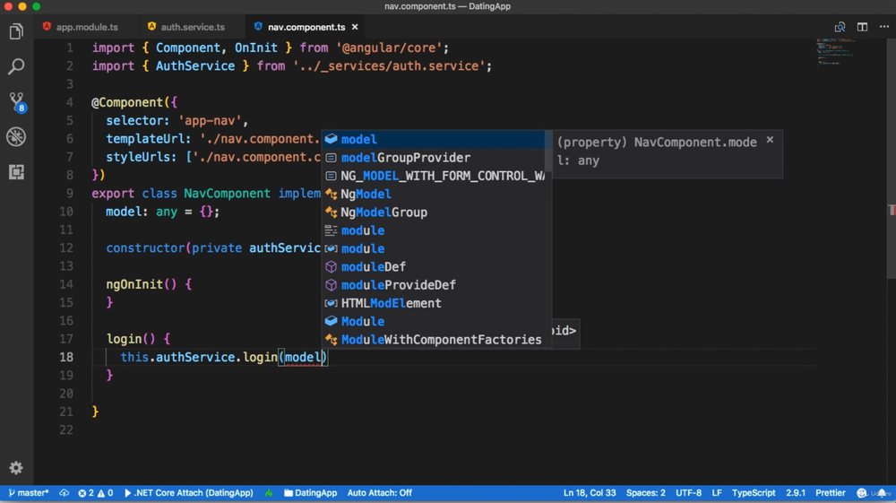The height and width of the screenshot is (503, 896).
Task: Change file encoding via UTF-8
Action: pos(688,493)
